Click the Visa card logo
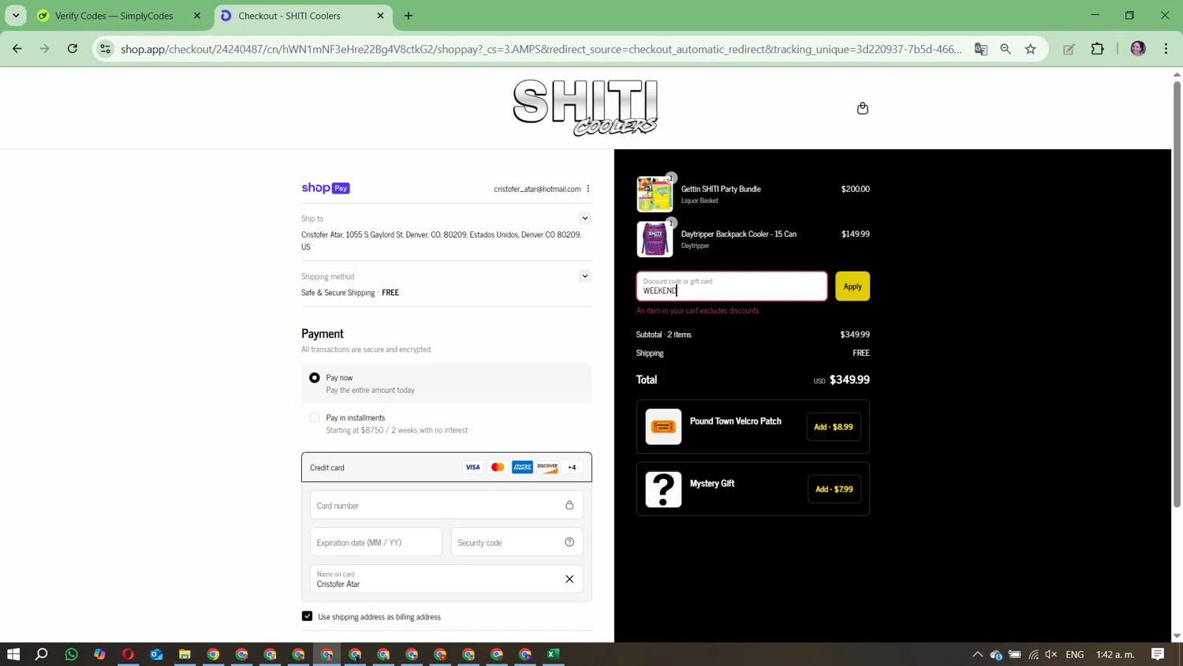1183x666 pixels. tap(472, 467)
